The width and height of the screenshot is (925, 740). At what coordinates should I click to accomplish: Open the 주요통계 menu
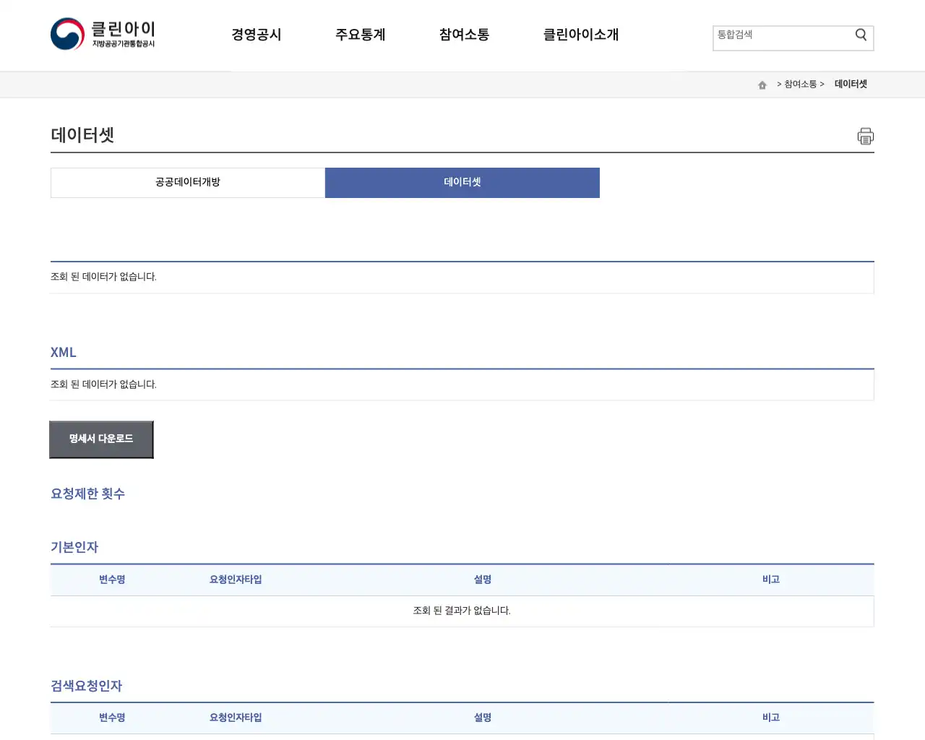(x=361, y=35)
